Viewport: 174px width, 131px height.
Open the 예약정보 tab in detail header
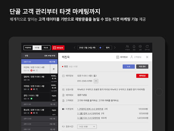pyautogui.click(x=122, y=57)
